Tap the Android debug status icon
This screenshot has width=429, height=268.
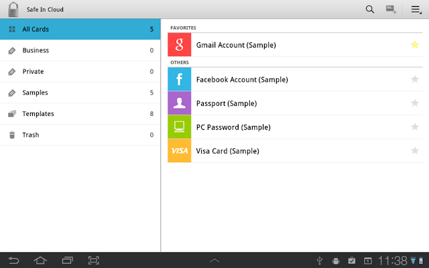[336, 261]
